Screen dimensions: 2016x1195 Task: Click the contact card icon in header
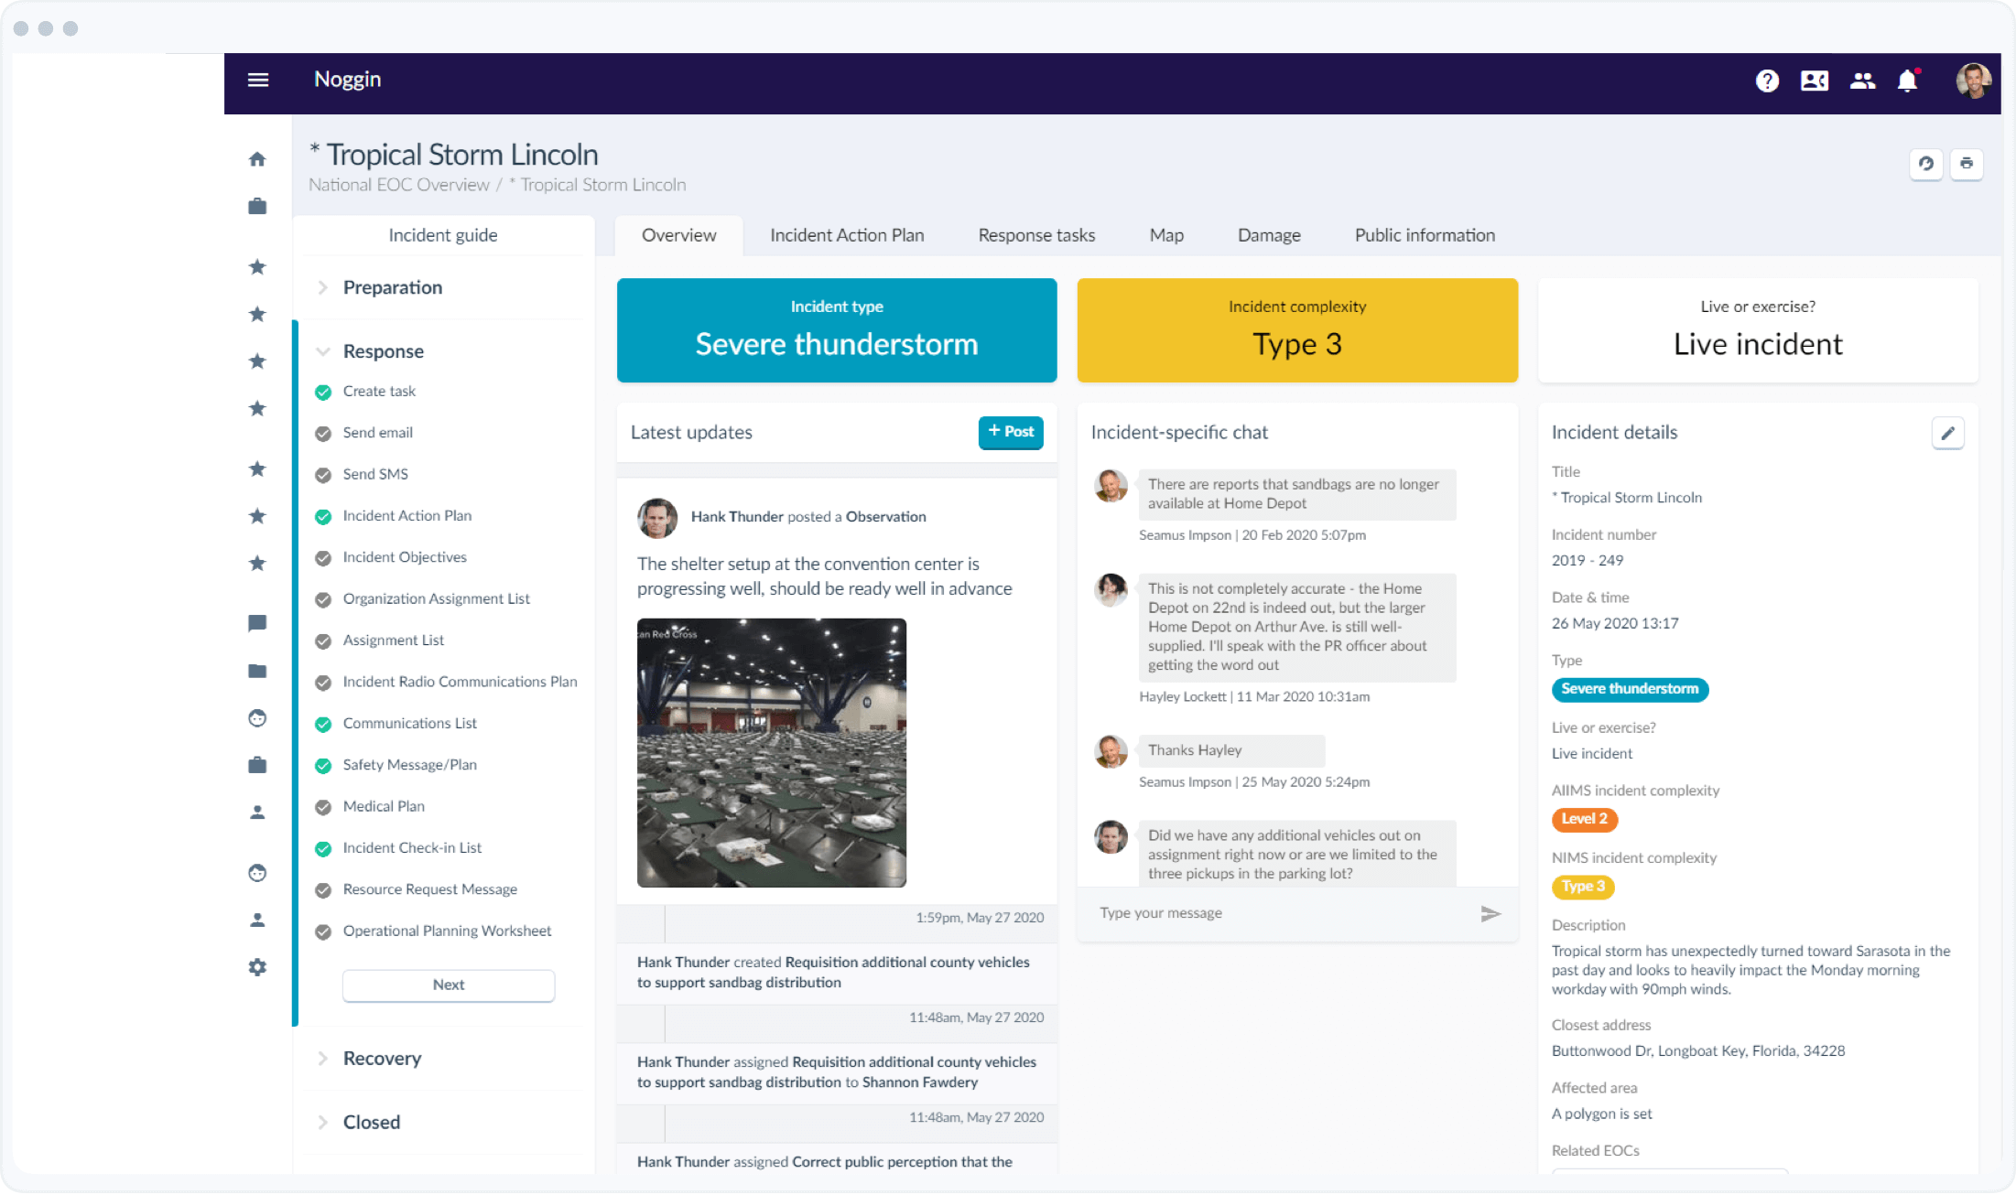pyautogui.click(x=1814, y=81)
